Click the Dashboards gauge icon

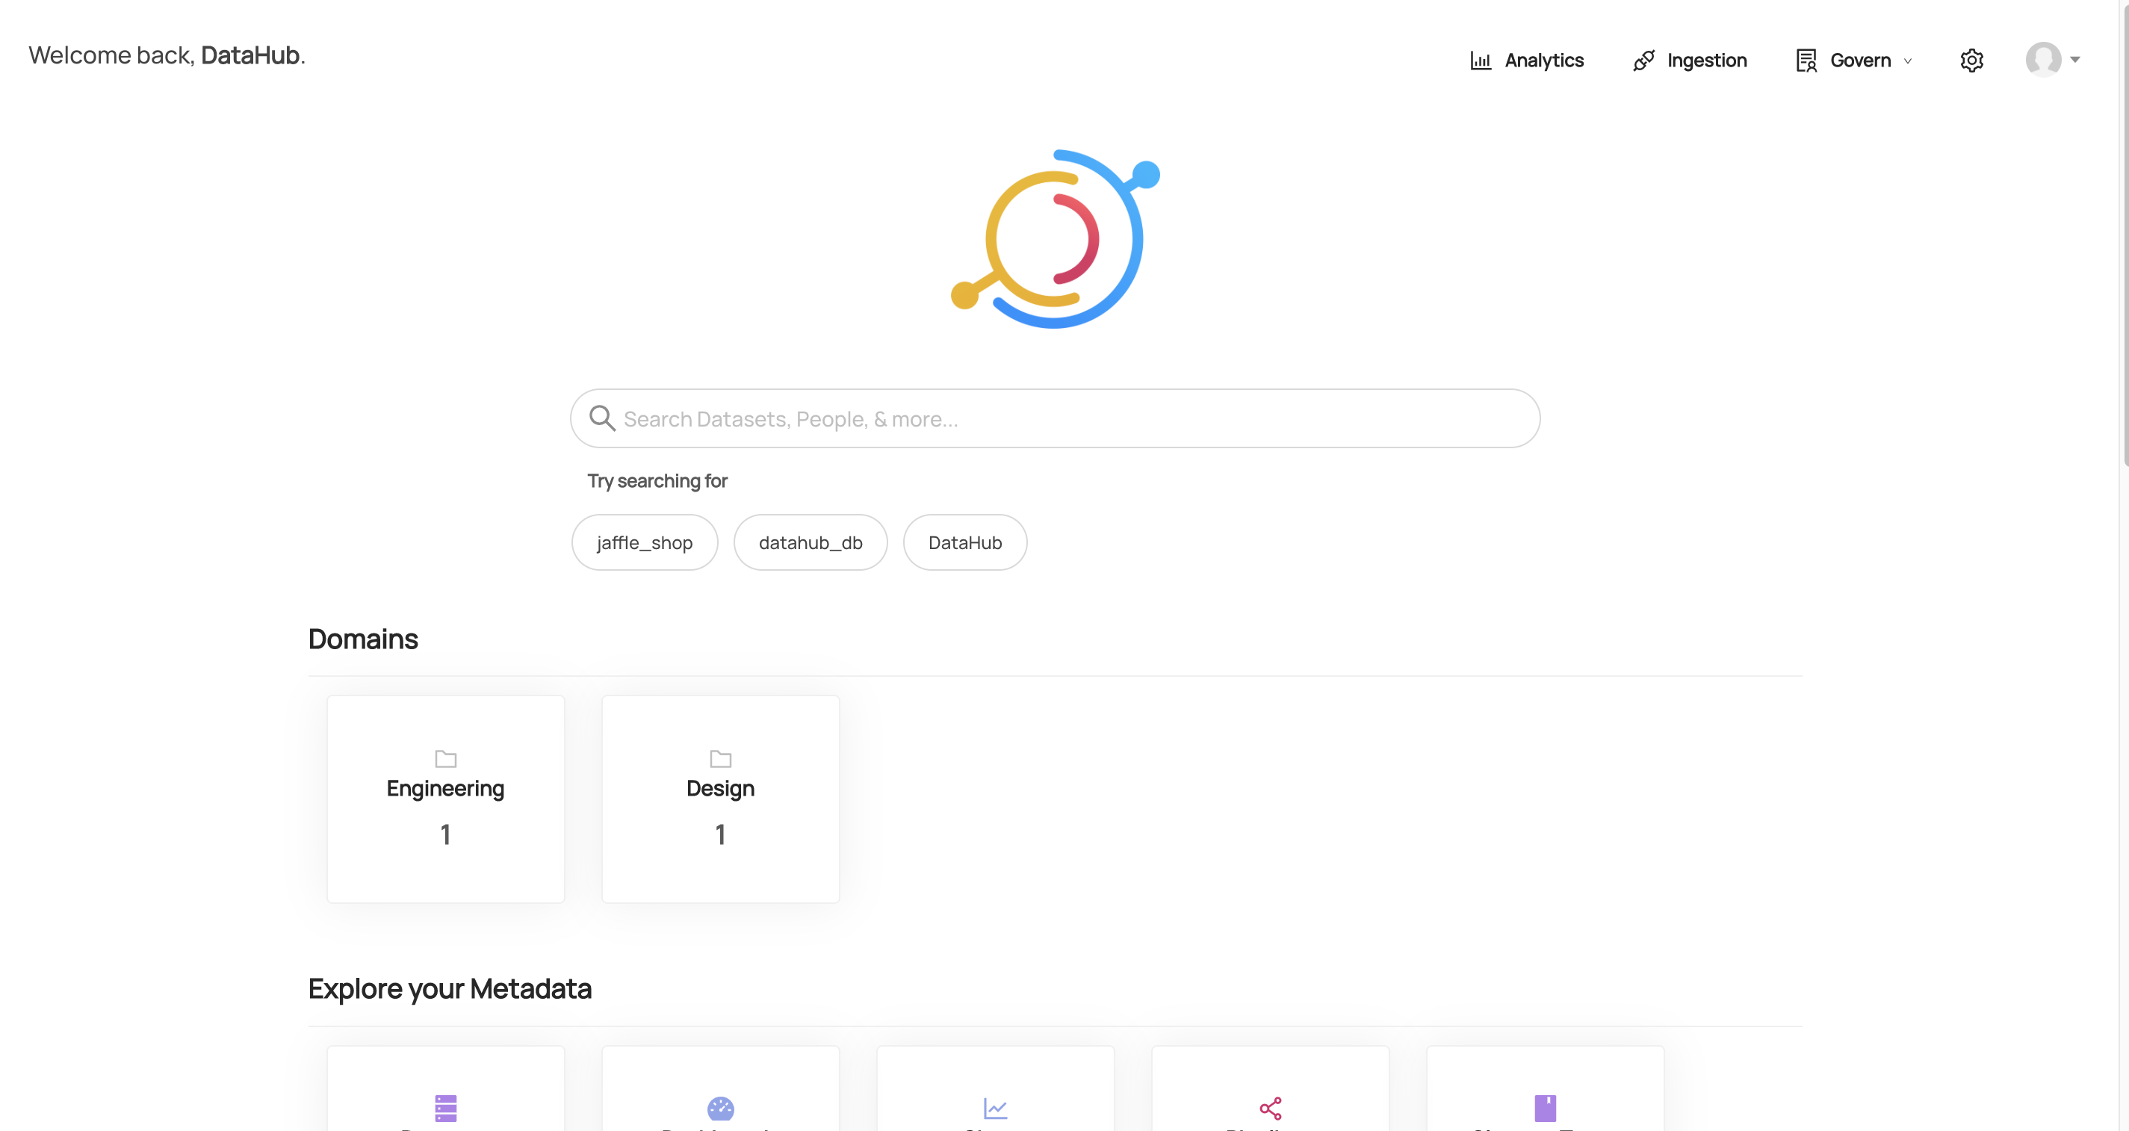[x=720, y=1107]
